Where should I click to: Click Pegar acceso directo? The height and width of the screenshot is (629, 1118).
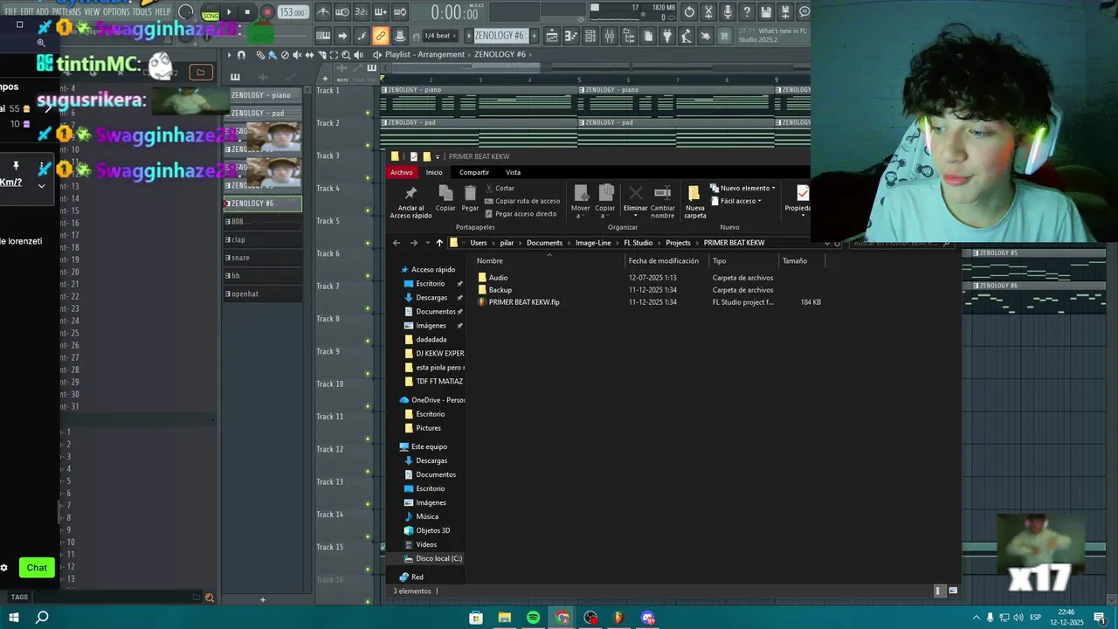click(520, 214)
